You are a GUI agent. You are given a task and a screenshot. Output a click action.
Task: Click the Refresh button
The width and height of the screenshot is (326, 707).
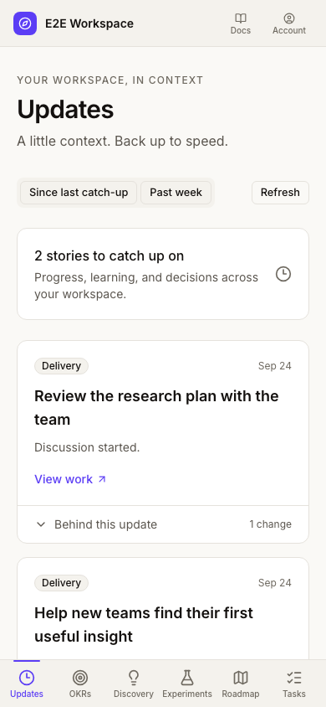[x=280, y=193]
